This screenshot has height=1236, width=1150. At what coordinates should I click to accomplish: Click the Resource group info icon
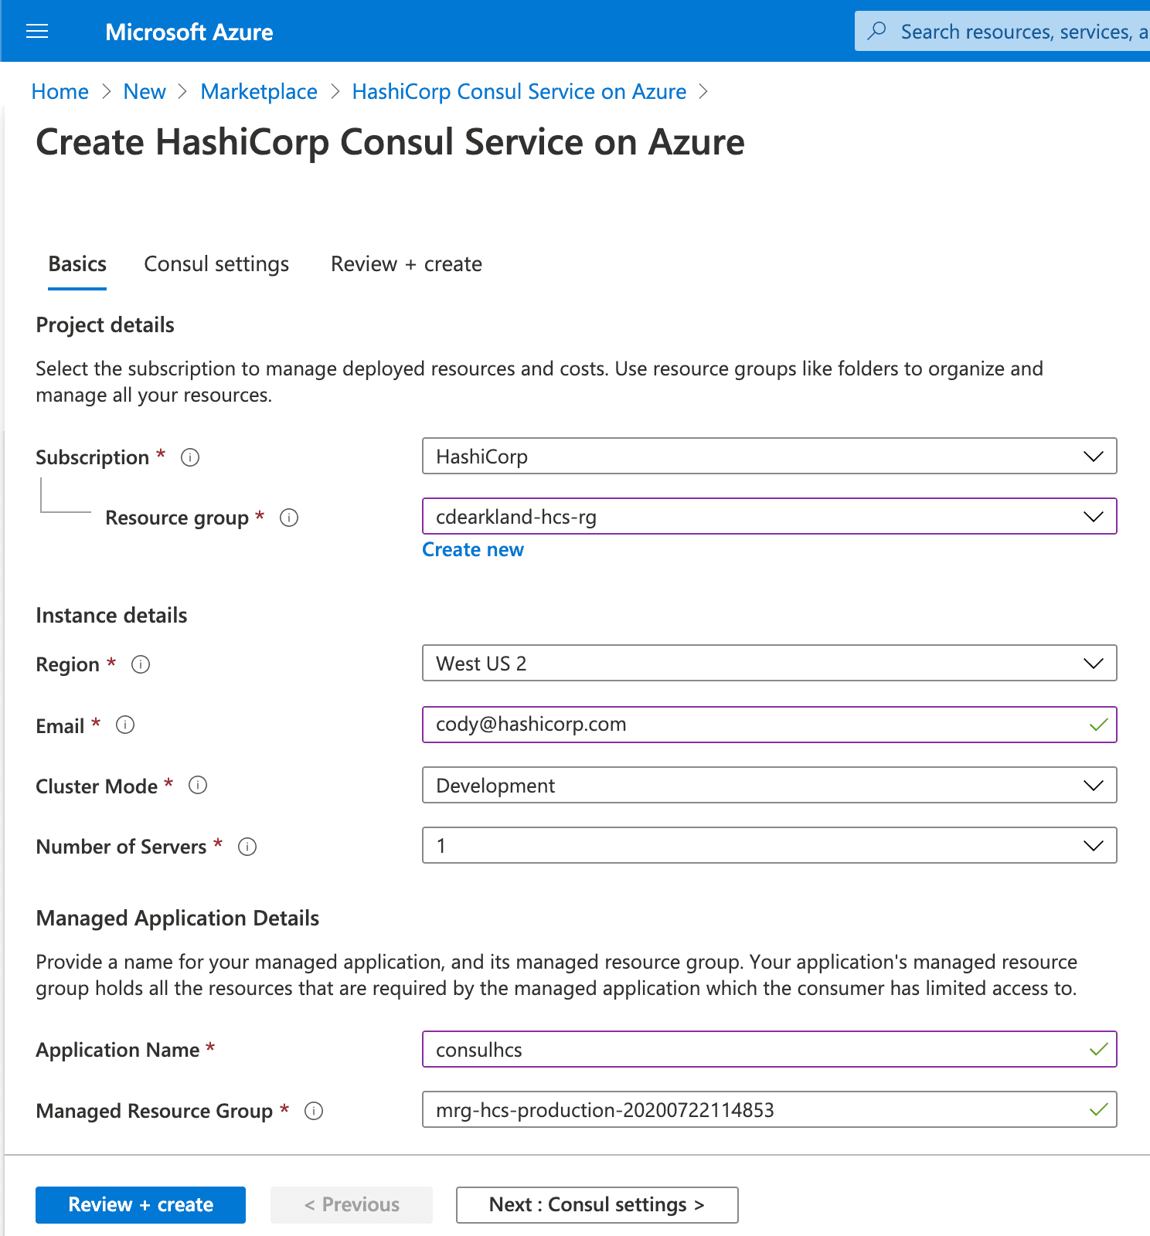pyautogui.click(x=289, y=518)
